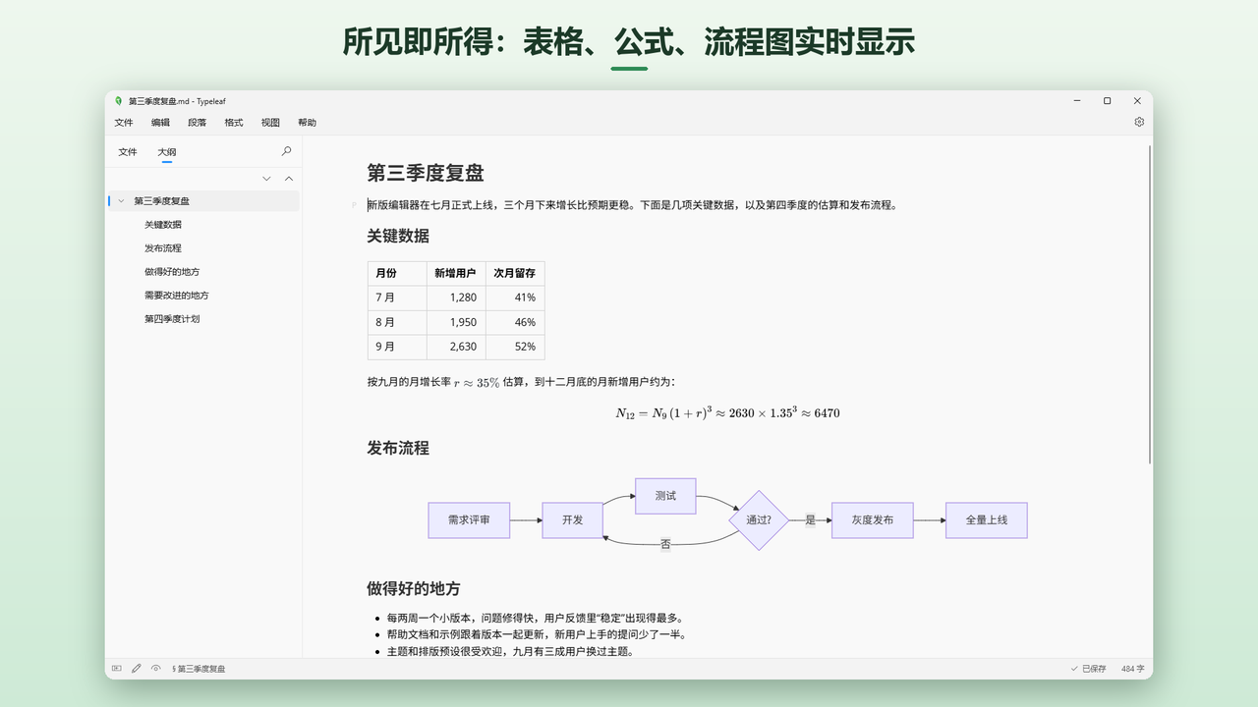The image size is (1258, 707).
Task: Click the sidebar search magnifier icon
Action: point(286,151)
